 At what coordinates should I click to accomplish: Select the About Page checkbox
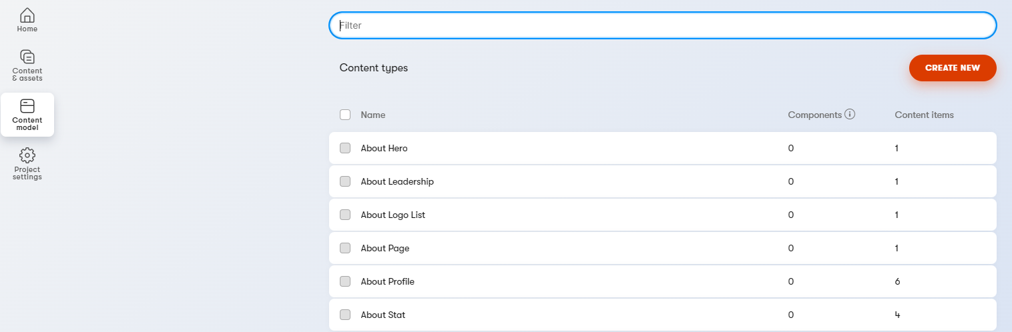click(345, 248)
